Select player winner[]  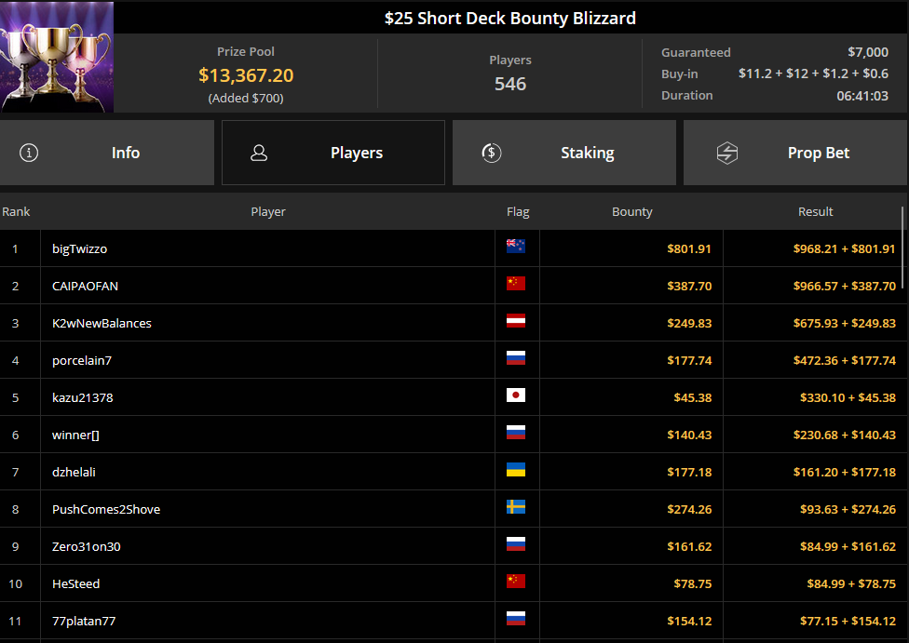pyautogui.click(x=75, y=435)
